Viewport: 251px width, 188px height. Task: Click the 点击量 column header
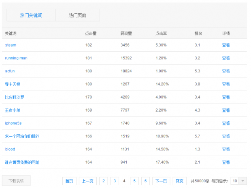pyautogui.click(x=91, y=33)
